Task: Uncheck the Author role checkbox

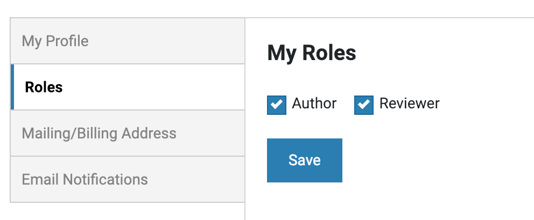Action: [x=277, y=105]
